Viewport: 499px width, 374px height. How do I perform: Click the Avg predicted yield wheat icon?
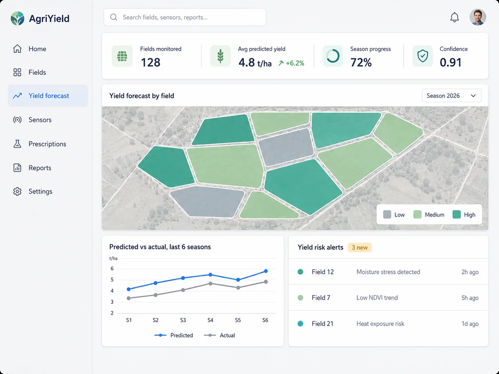point(220,56)
